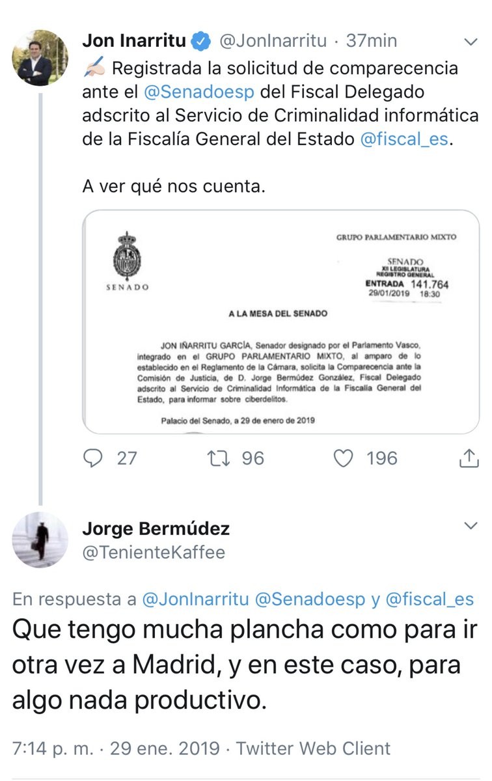The image size is (492, 781).
Task: Expand options chevron on Jorge Bermúdez's reply
Action: coord(471,525)
